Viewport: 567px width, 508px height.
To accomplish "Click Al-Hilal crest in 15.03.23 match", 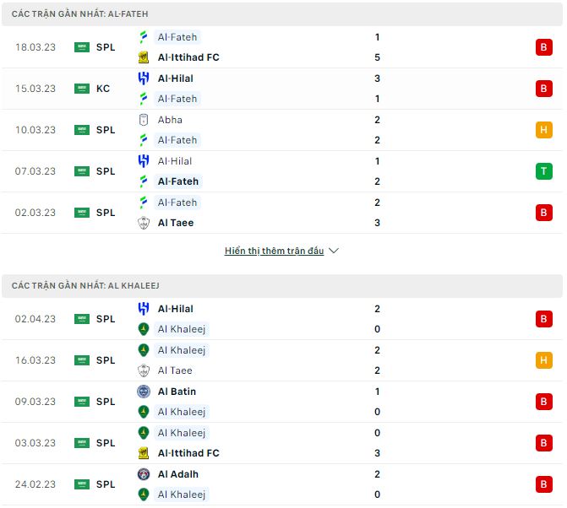I will 144,78.
